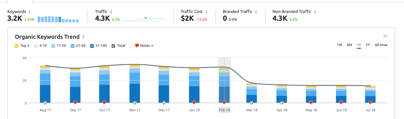Click the 2.34% keywords change
Viewport: 404px width, 119px height.
pyautogui.click(x=29, y=19)
